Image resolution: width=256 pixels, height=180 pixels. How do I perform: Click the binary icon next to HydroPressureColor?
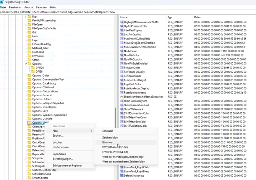click(x=122, y=26)
